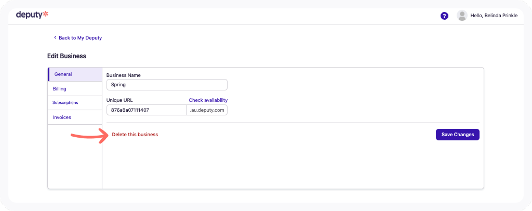Click the orange asterisk in Deputy logo
Screen dimensions: 532x211
click(45, 15)
